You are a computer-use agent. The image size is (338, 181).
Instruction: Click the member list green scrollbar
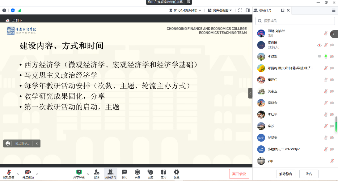(x=336, y=124)
